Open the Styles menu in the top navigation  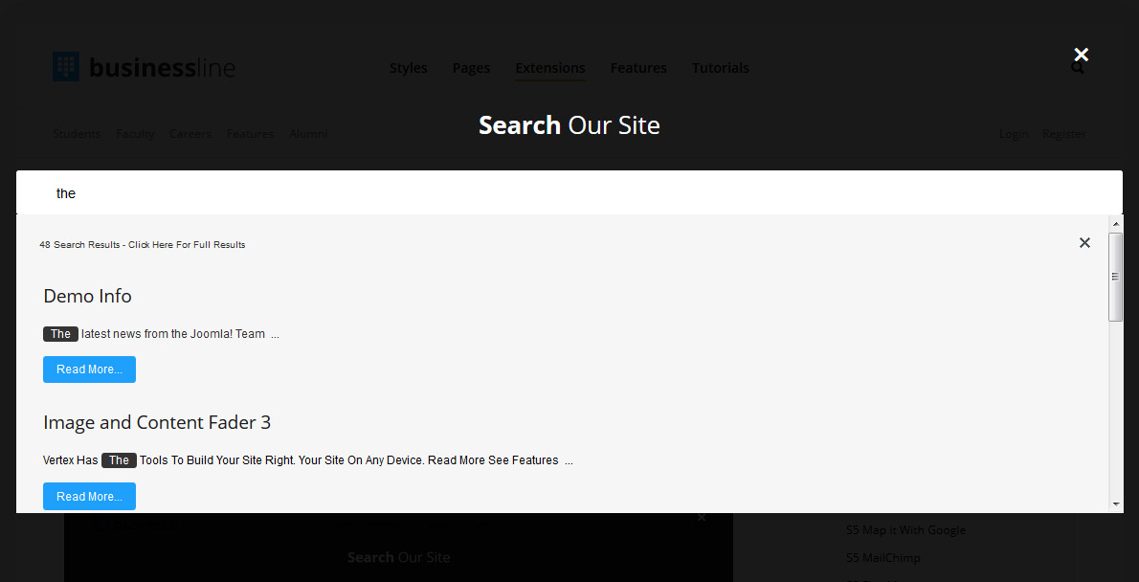click(408, 68)
